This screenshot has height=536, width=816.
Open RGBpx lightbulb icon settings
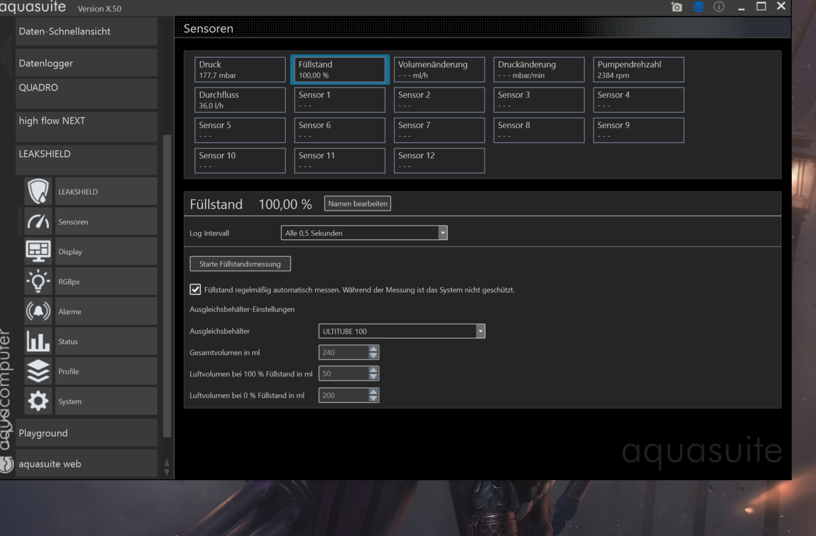[38, 282]
